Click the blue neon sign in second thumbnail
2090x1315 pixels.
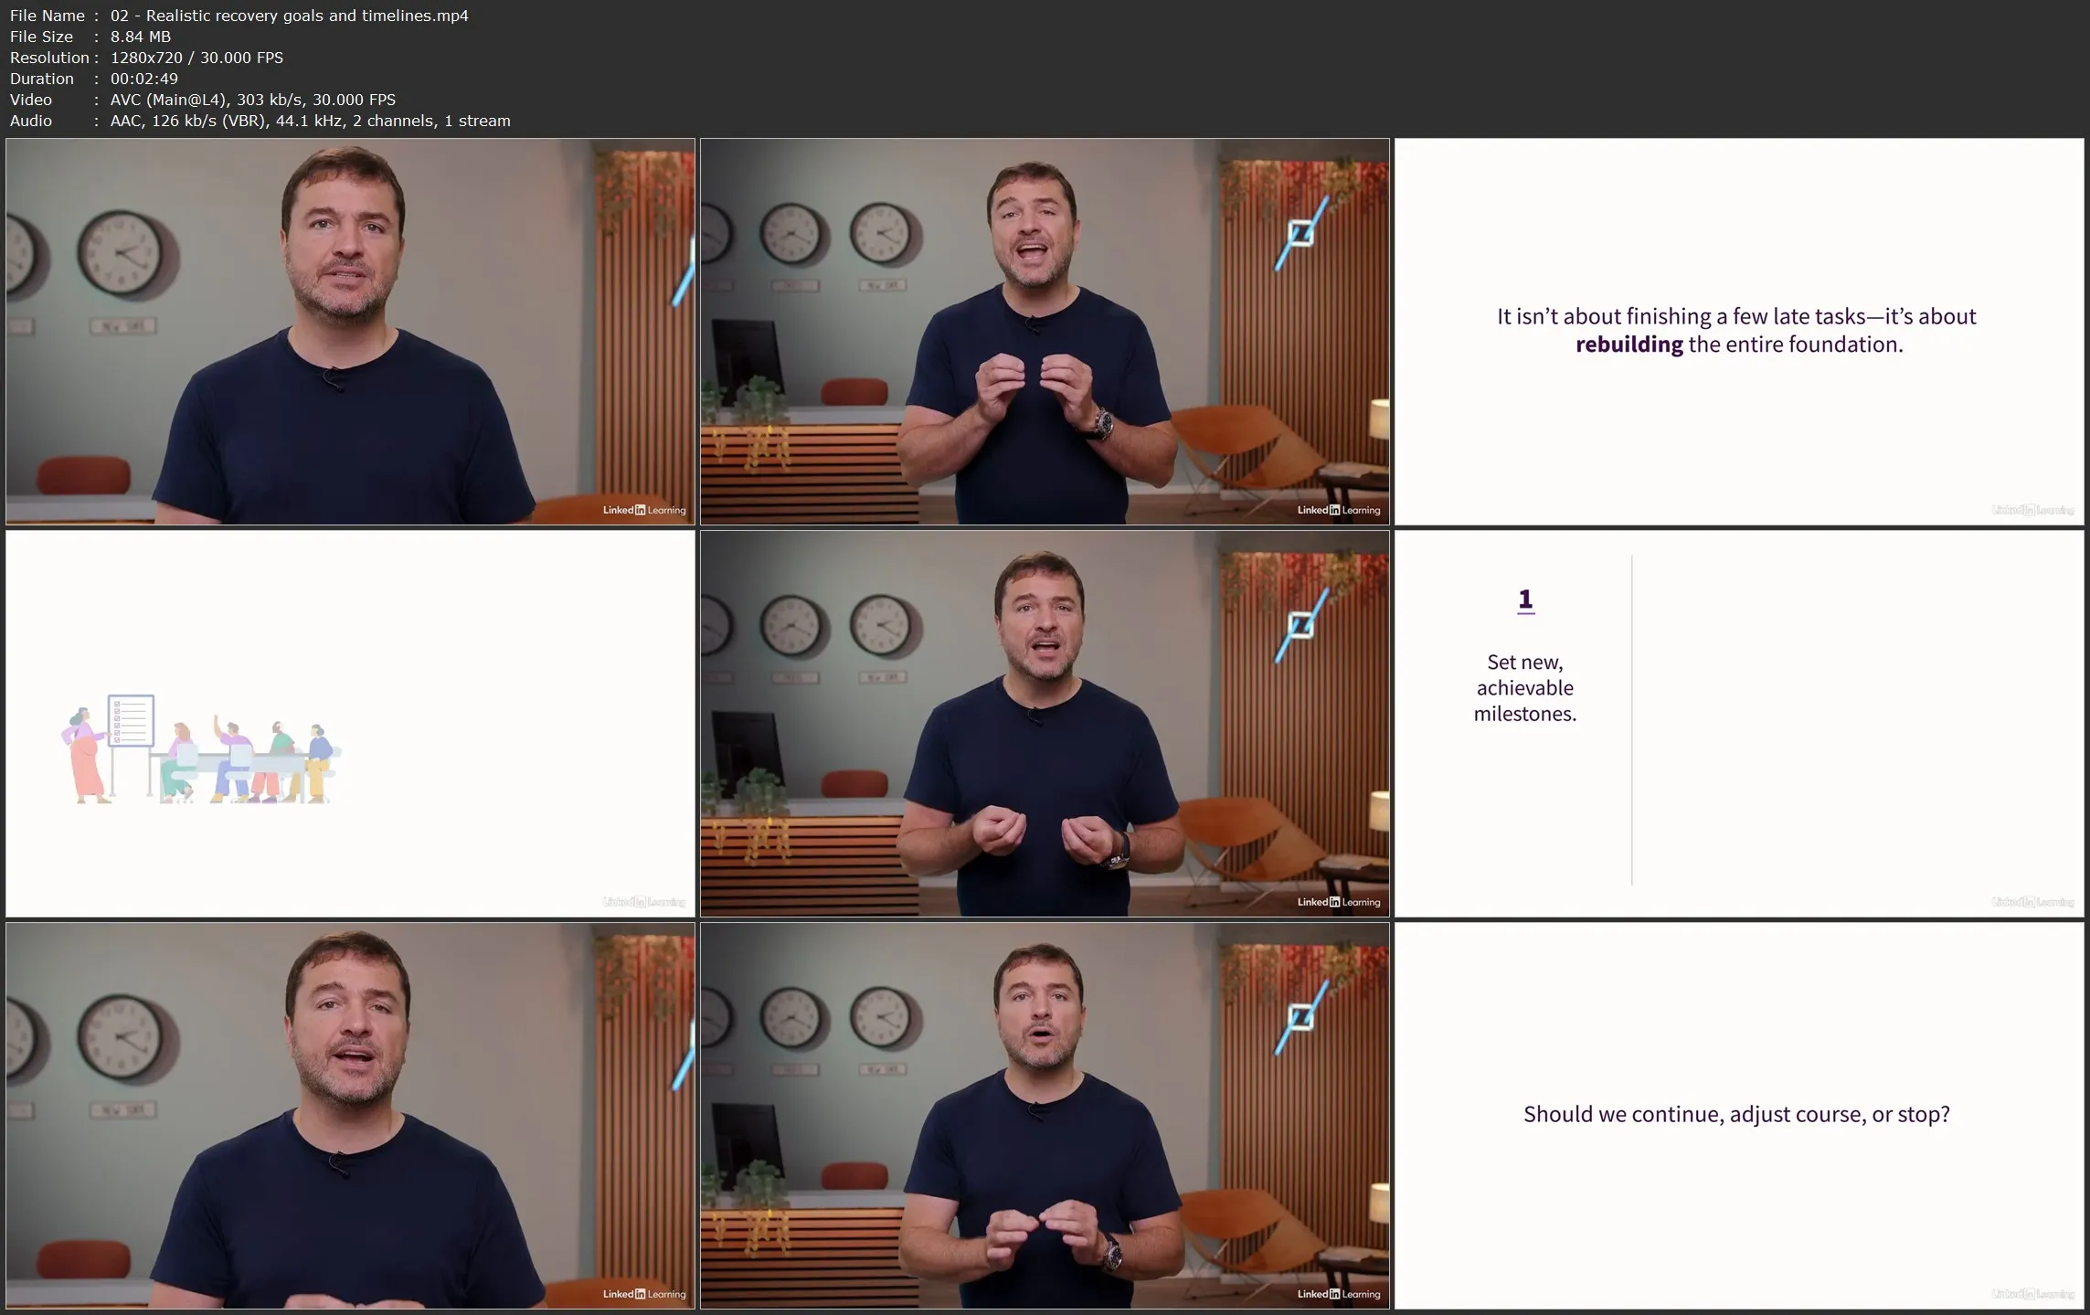click(1300, 233)
